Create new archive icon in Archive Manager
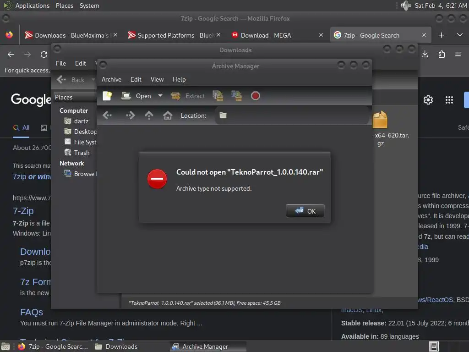 point(107,96)
